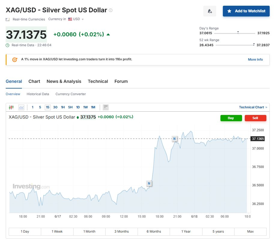Viewport: 276px width, 244px height.
Task: Click the Day's Range slider marker
Action: pyautogui.click(x=238, y=32)
